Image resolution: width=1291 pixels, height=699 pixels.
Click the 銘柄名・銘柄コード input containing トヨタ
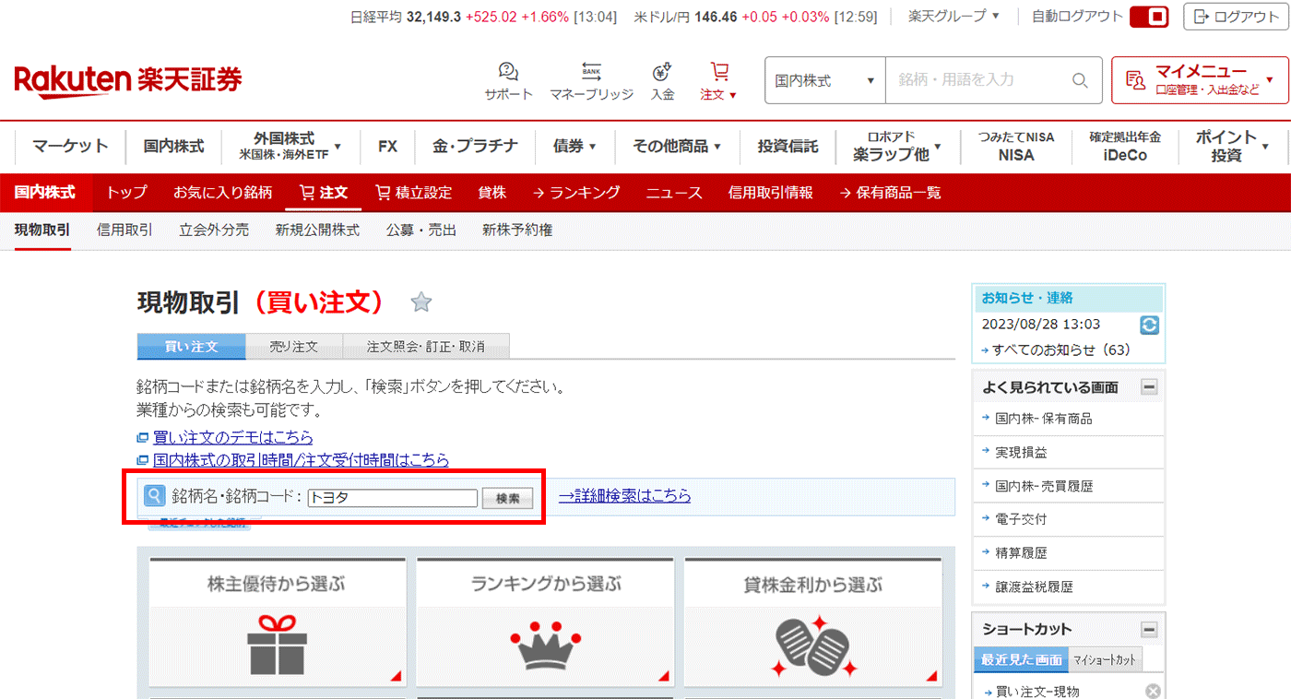(393, 498)
